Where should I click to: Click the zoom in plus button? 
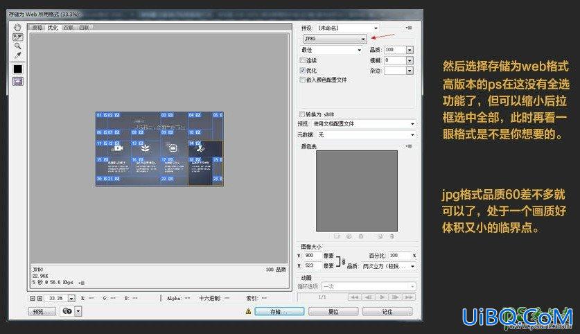[40, 298]
